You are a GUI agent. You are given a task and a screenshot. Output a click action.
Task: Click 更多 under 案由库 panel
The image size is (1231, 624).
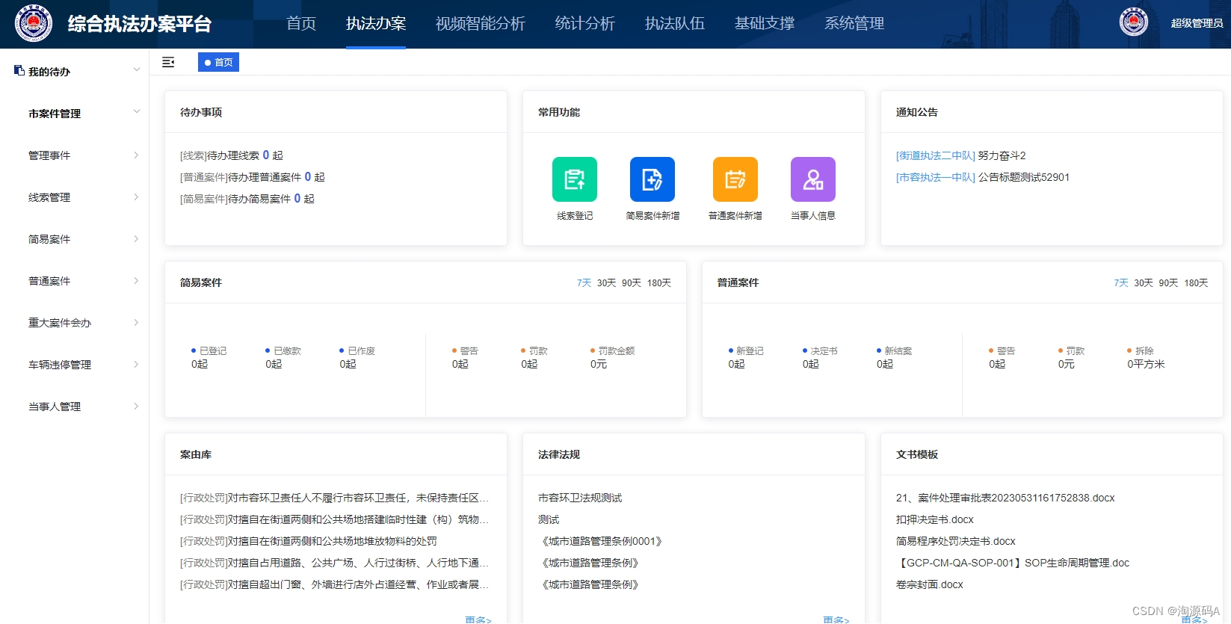tap(478, 620)
